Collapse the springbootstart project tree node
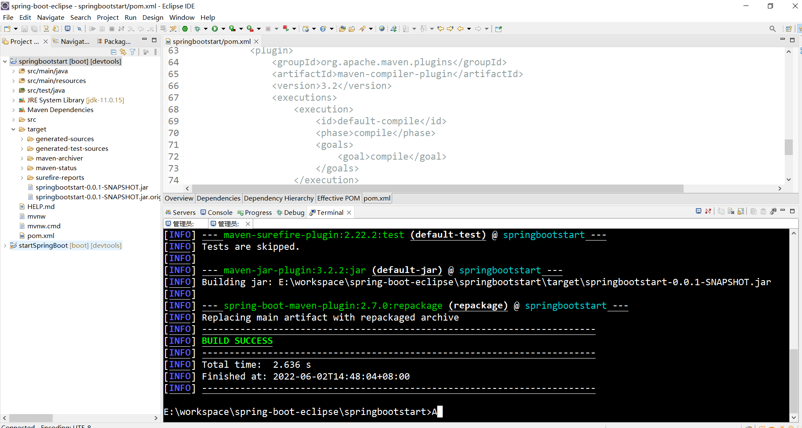Image resolution: width=802 pixels, height=428 pixels. coord(5,62)
